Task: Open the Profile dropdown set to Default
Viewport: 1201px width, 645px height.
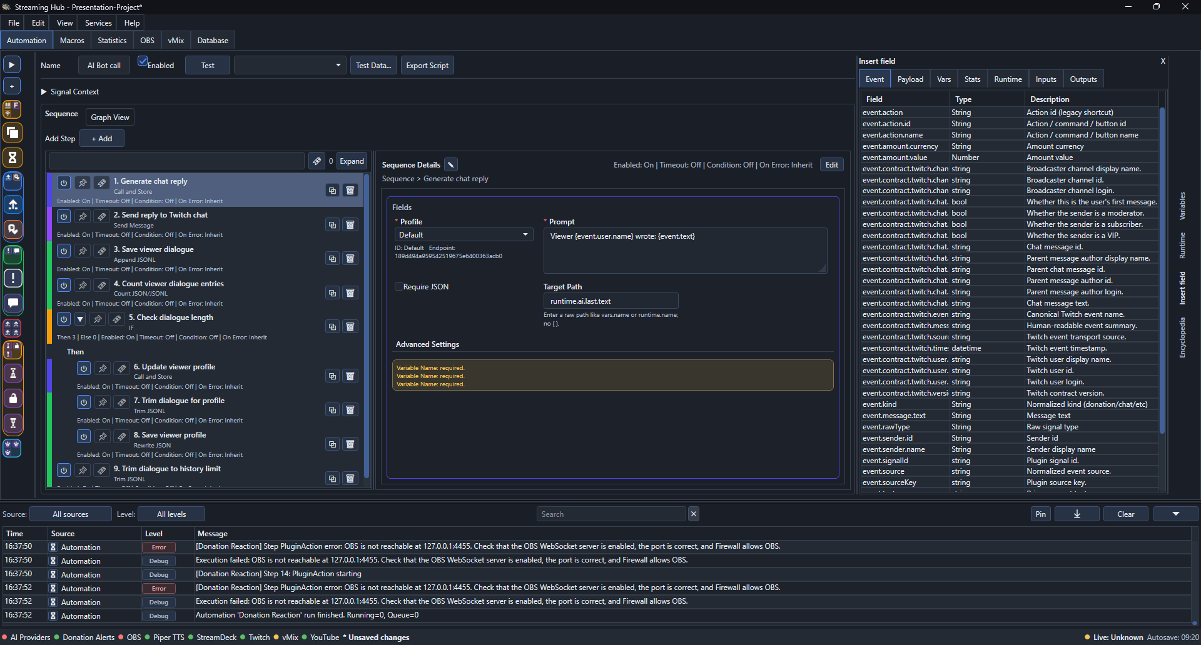Action: click(x=464, y=234)
